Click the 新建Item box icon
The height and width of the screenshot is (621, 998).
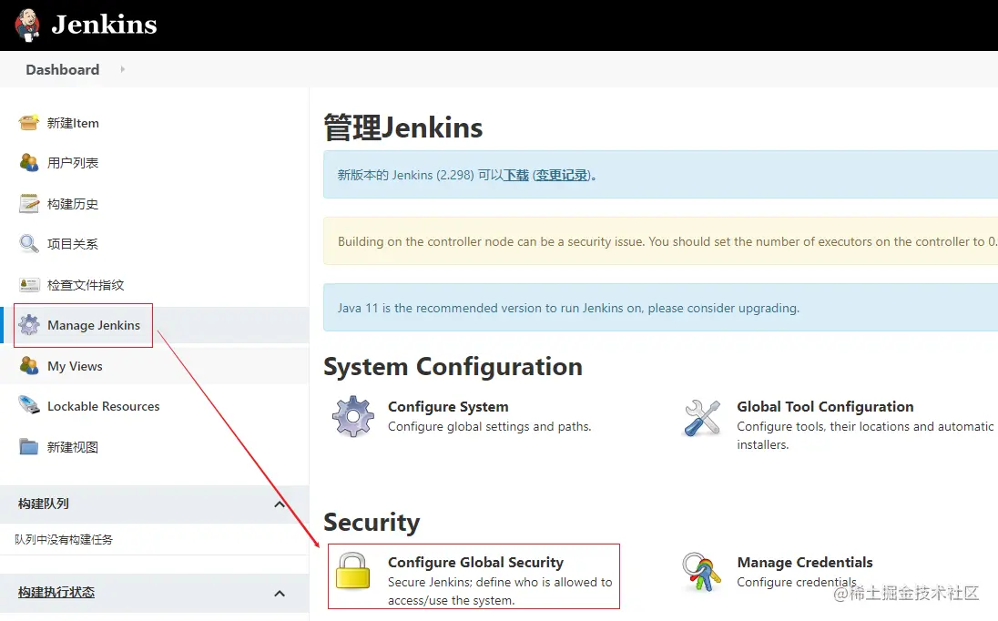click(28, 122)
